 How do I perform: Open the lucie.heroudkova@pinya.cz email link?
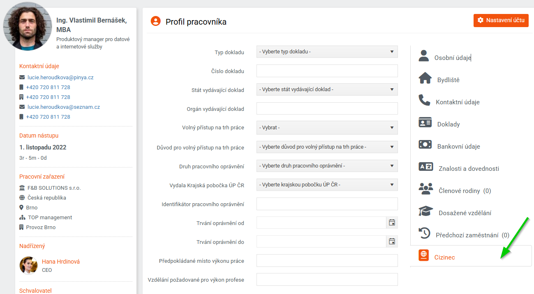pyautogui.click(x=60, y=77)
